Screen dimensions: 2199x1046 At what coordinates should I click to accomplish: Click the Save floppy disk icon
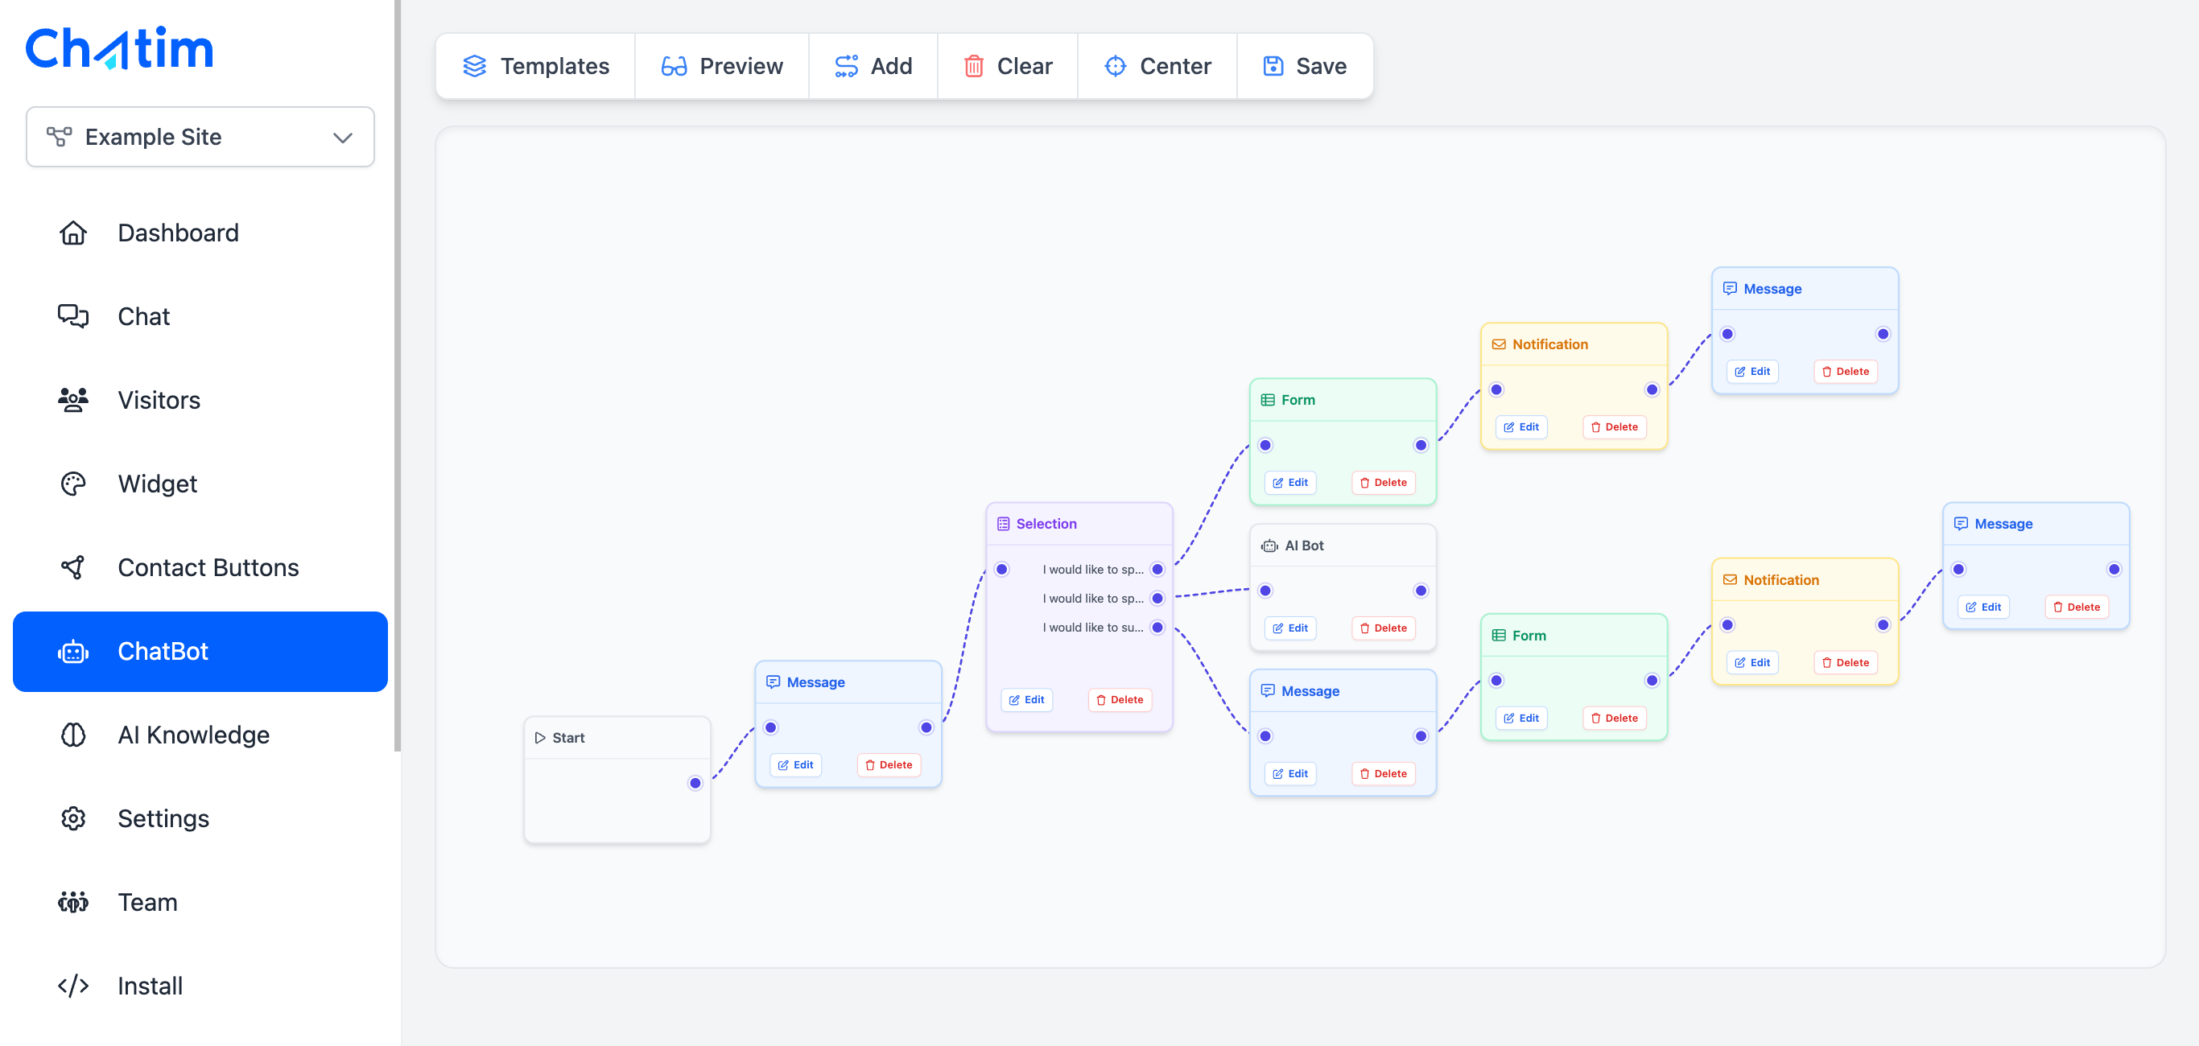coord(1273,66)
